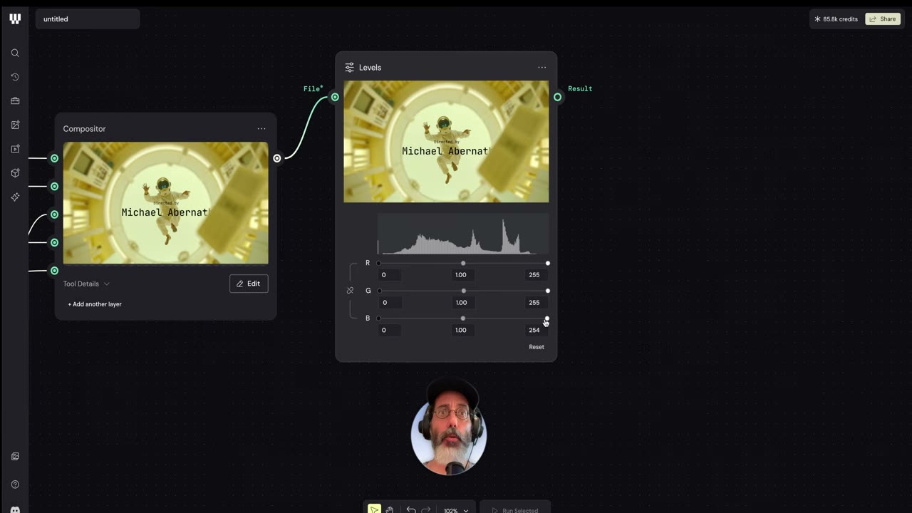Open the 102% zoom level dropdown
This screenshot has height=513, width=912.
[456, 509]
